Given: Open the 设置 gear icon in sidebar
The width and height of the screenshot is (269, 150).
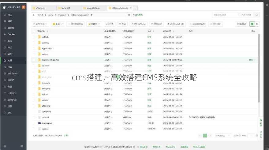Looking at the screenshot, I should click(x=5, y=106).
